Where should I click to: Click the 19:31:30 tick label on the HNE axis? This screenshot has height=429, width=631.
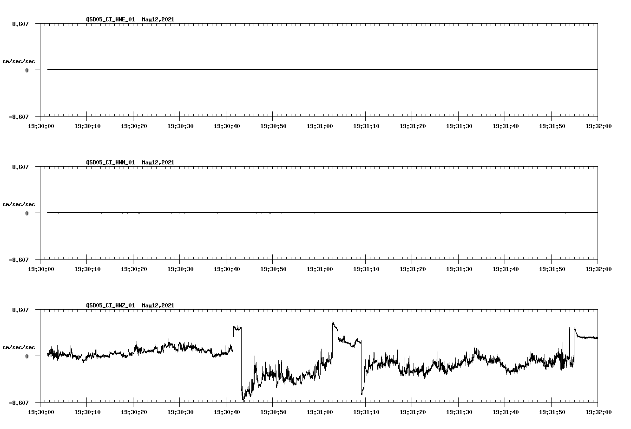pos(459,125)
